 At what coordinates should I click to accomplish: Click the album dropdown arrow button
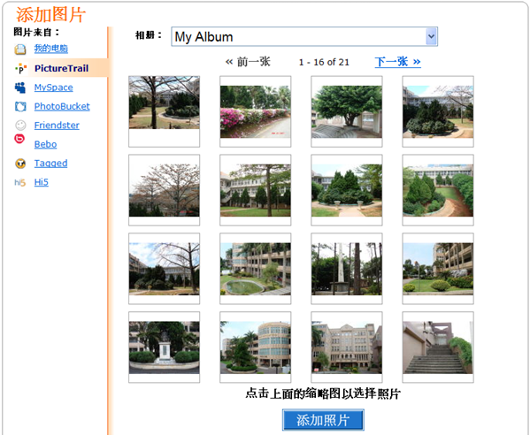pyautogui.click(x=431, y=36)
